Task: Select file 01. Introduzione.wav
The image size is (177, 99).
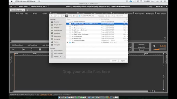Action: click(97, 22)
